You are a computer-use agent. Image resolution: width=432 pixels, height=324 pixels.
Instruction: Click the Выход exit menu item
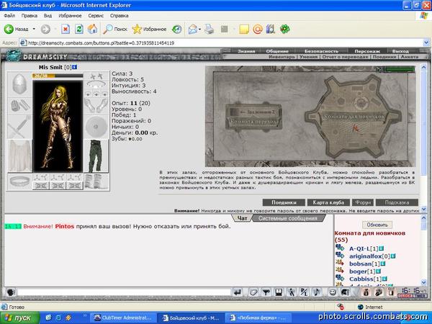(400, 51)
